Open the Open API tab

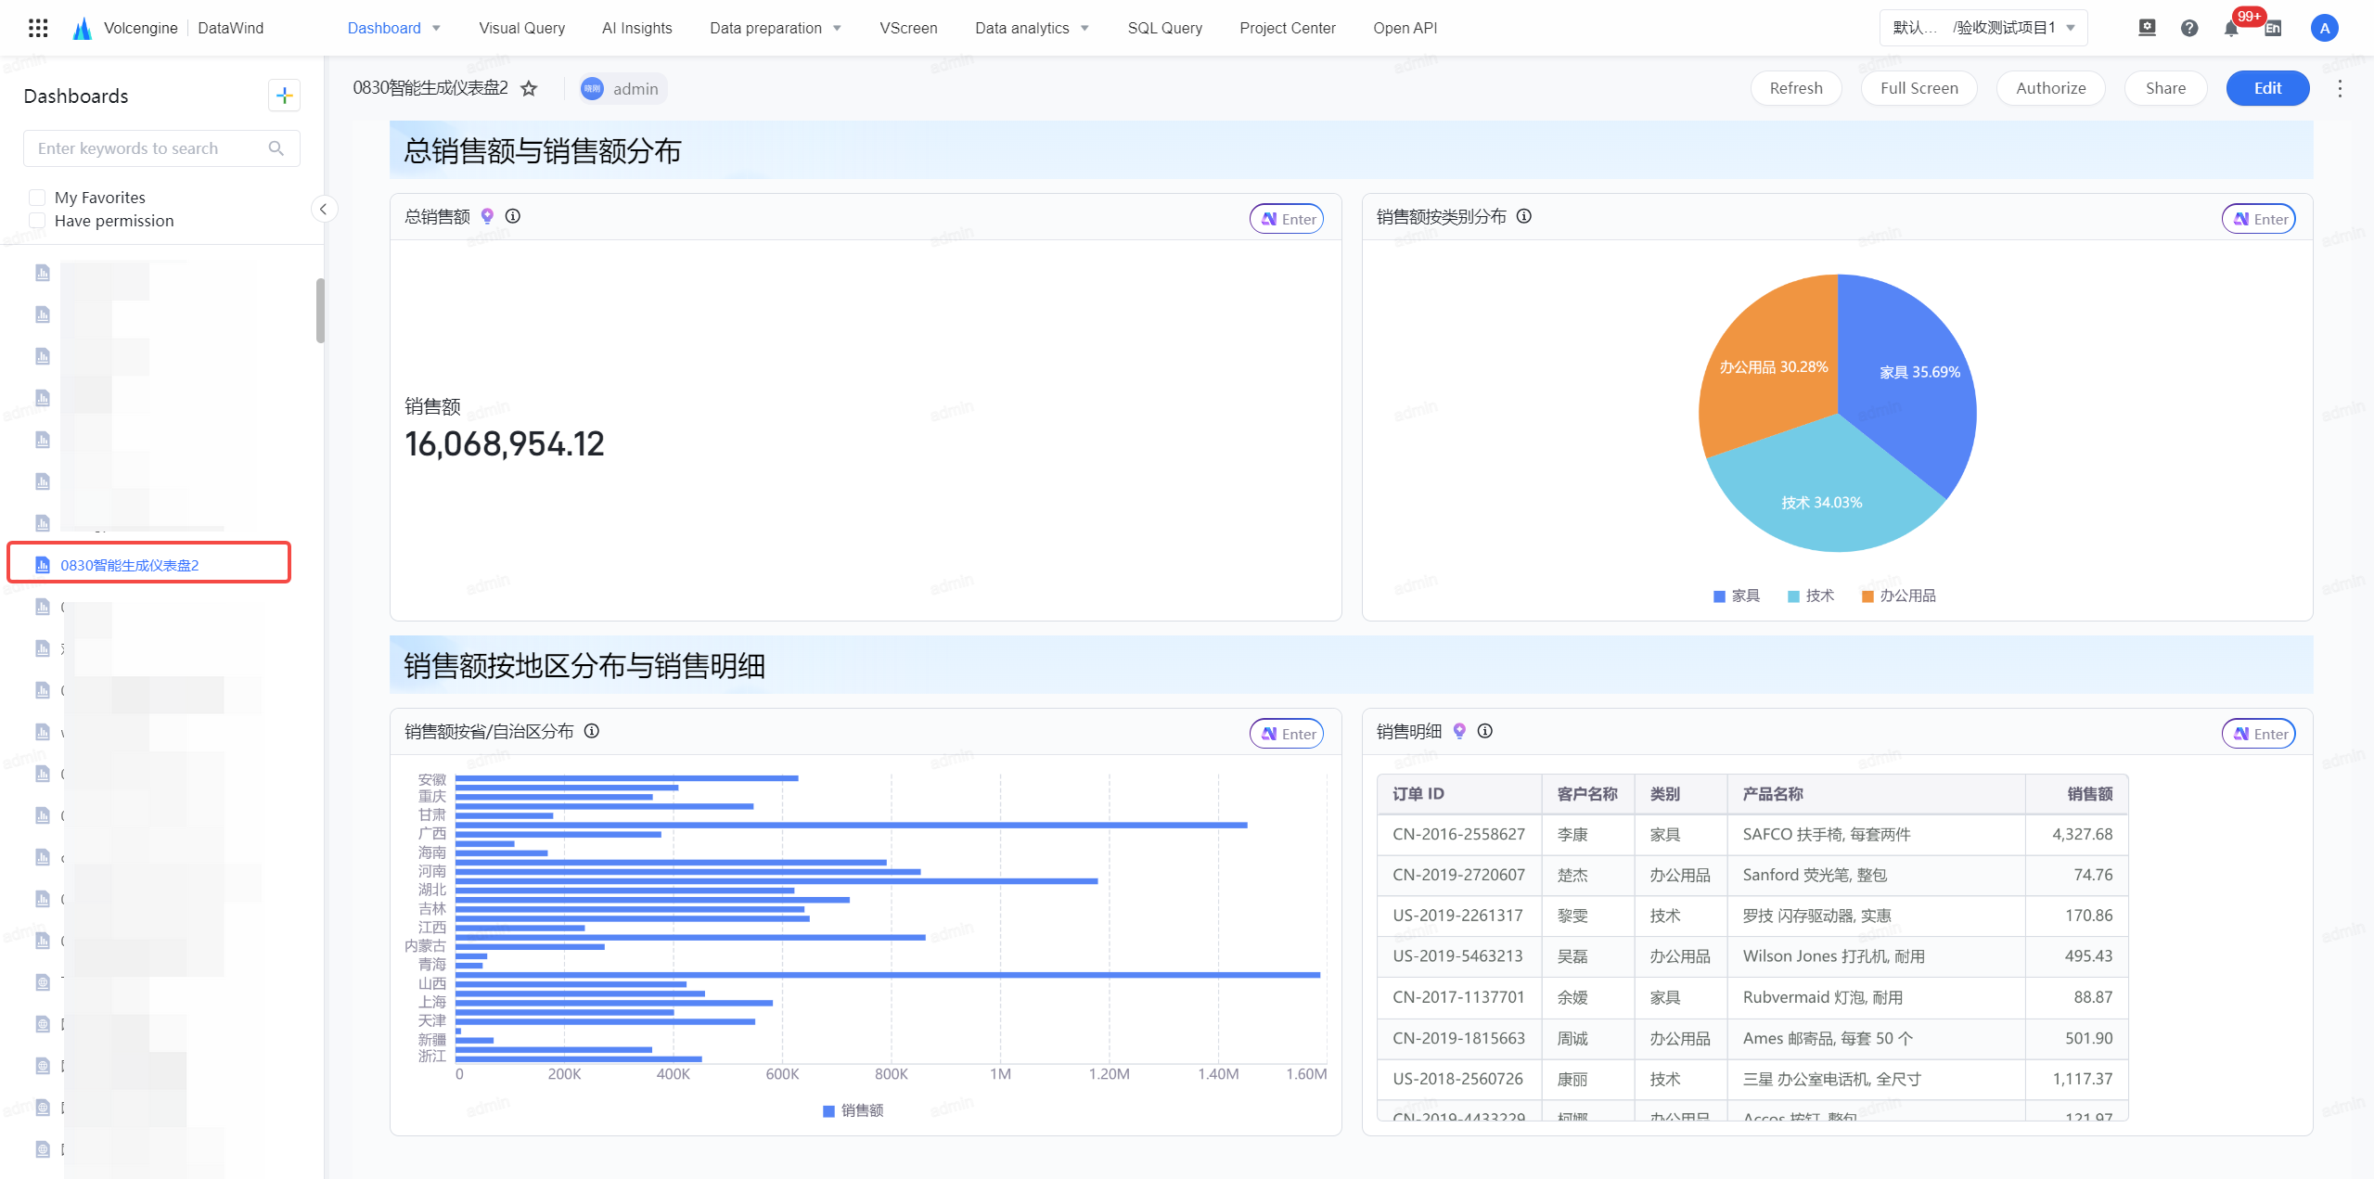tap(1405, 28)
